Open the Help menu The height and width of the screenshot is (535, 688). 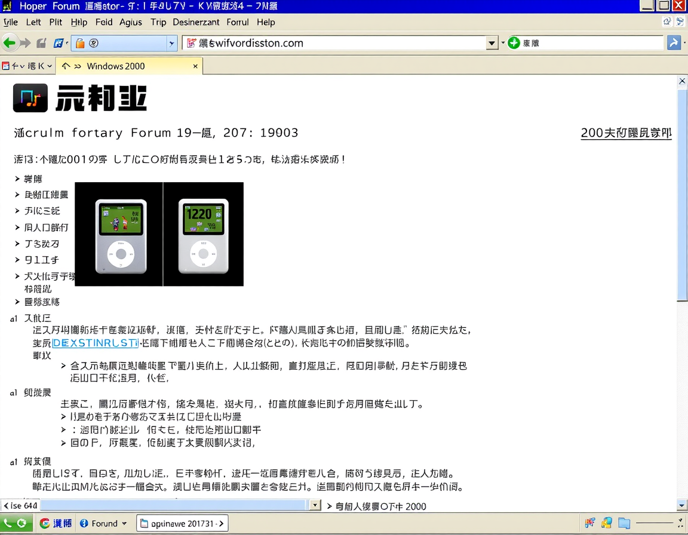[266, 22]
